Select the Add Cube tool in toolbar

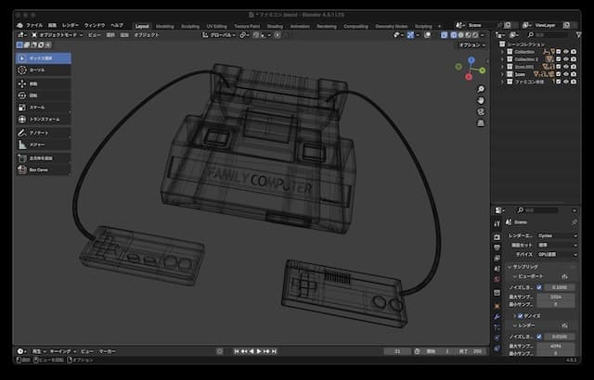click(44, 158)
